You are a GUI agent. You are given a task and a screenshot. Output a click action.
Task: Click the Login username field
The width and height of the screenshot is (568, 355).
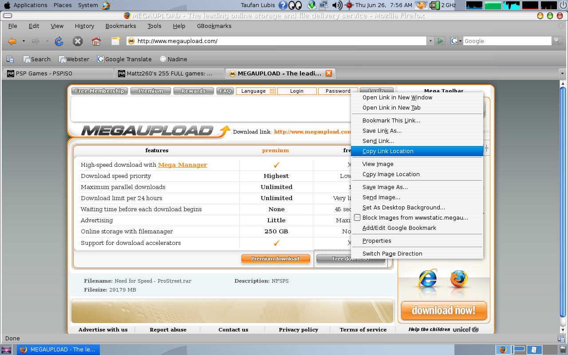click(x=297, y=91)
